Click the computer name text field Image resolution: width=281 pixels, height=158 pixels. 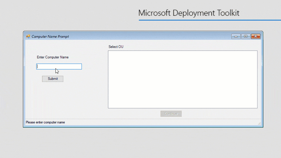tap(59, 67)
